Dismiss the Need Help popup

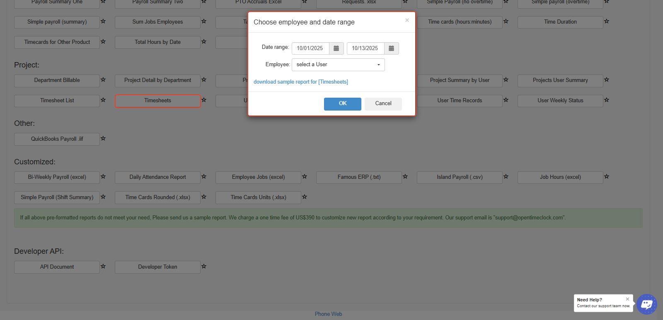(x=627, y=299)
